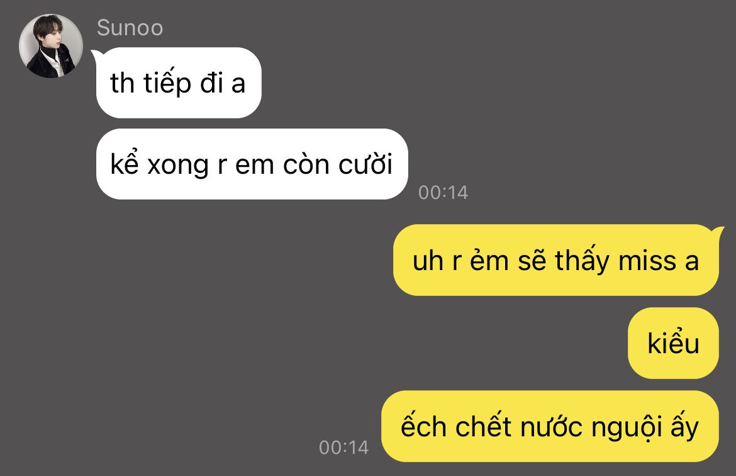This screenshot has width=736, height=476.
Task: Click the tail of the top yellow bubble
Action: coord(718,232)
